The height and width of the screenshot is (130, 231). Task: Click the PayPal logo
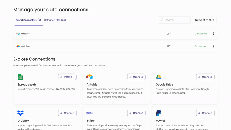159,113
